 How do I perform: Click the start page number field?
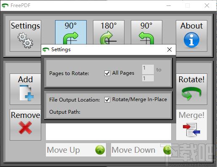coord(148,69)
